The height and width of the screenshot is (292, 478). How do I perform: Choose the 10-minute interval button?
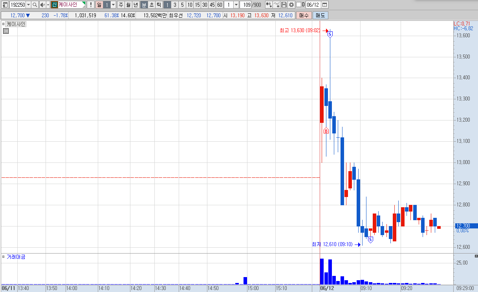[190, 5]
